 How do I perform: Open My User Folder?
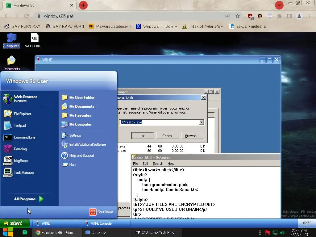tap(78, 97)
